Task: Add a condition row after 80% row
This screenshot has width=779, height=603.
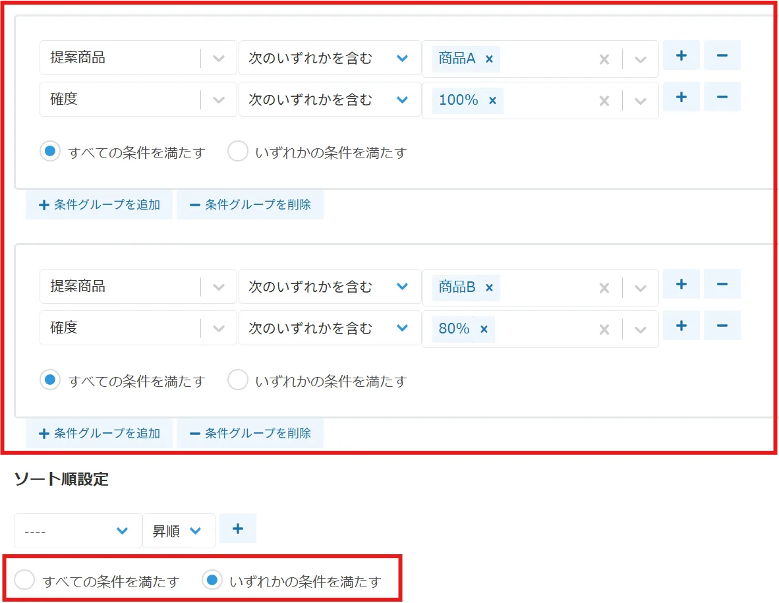Action: coord(681,326)
